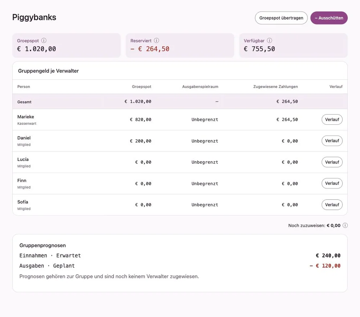Click the Groepspot total € 1.020,00 card value
360x317 pixels.
point(37,49)
